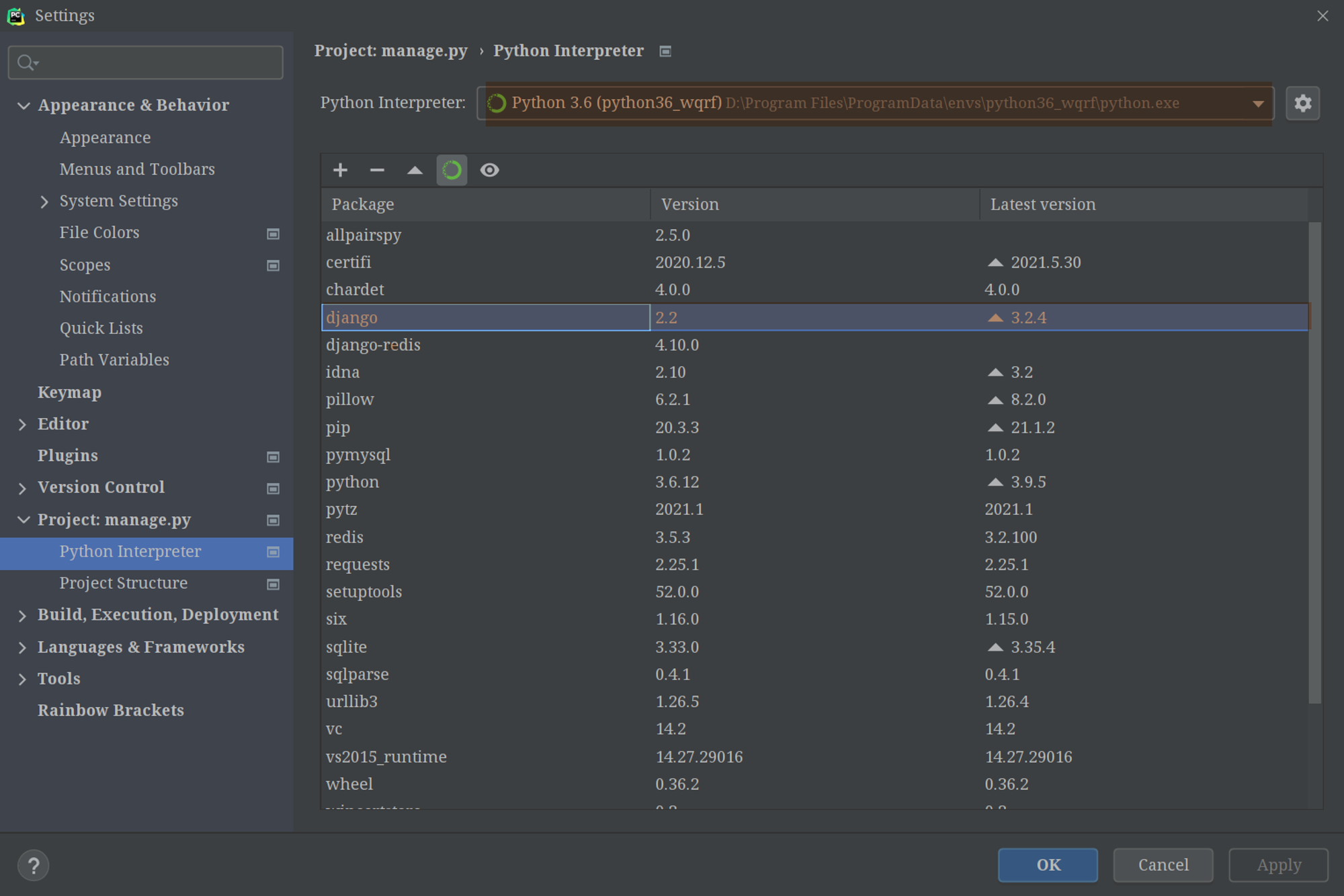This screenshot has width=1344, height=896.
Task: Select the vs2015_runtime package row
Action: click(x=814, y=757)
